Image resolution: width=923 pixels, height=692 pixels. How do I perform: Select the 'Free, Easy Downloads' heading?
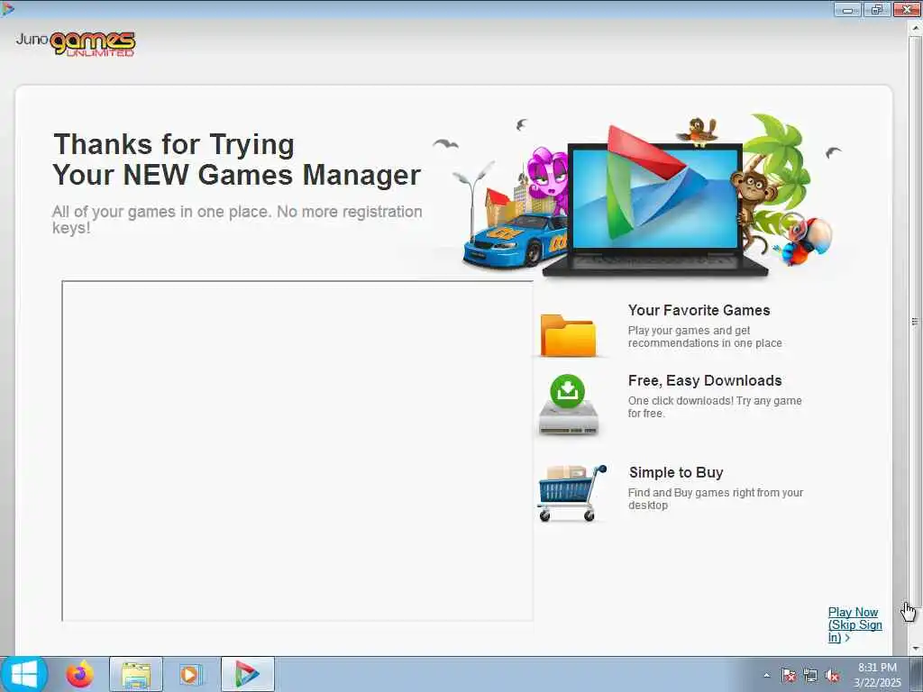705,381
